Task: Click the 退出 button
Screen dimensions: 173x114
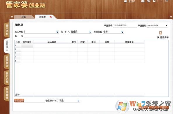Action: tap(164, 108)
